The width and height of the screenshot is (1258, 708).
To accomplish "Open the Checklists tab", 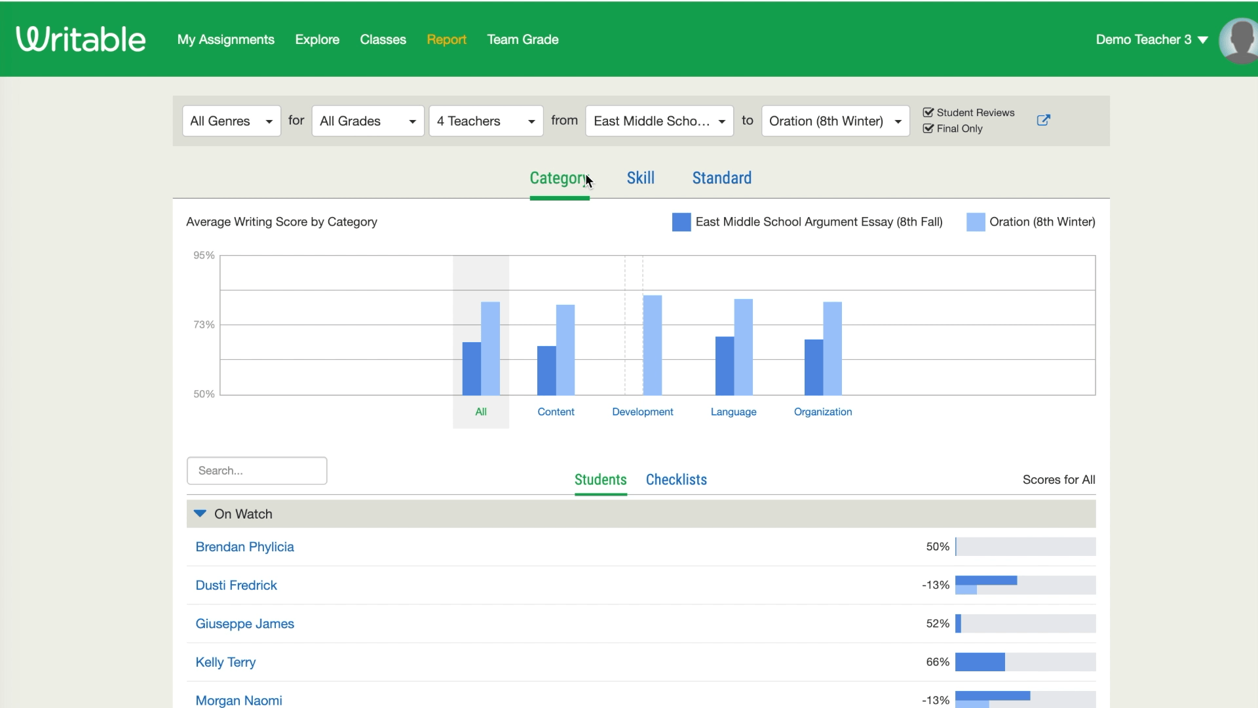I will 677,480.
